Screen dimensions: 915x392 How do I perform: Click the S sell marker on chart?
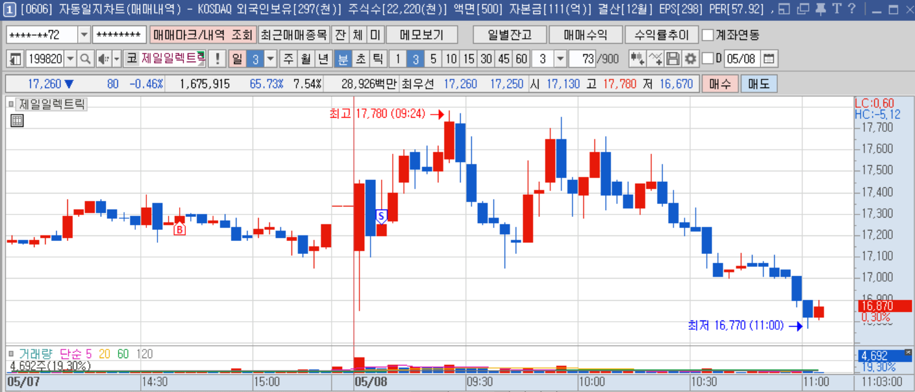click(x=381, y=216)
